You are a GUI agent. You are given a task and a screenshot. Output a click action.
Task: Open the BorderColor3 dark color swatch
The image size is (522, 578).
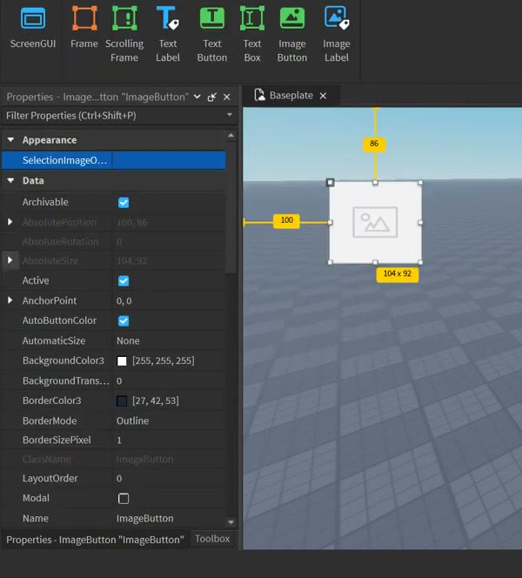point(122,401)
